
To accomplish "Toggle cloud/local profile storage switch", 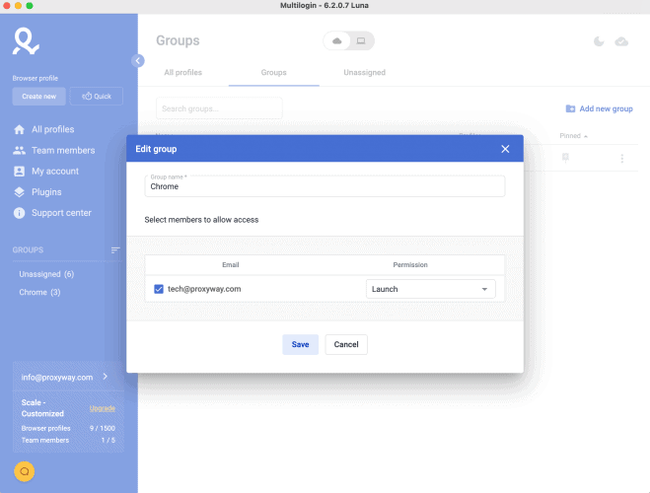I will [x=349, y=41].
